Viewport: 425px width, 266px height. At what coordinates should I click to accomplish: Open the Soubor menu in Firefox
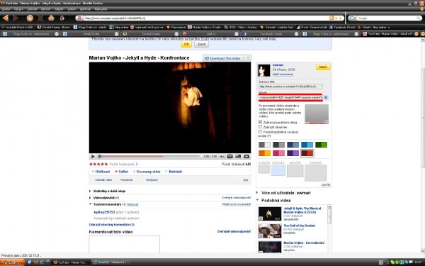(6, 9)
